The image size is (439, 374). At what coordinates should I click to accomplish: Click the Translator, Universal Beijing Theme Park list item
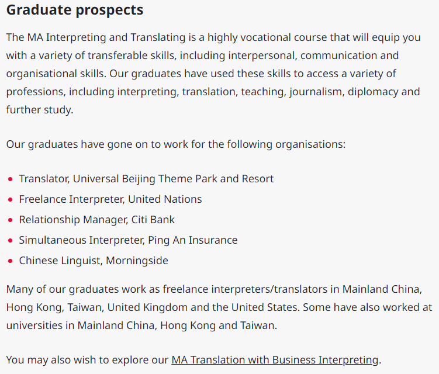click(x=146, y=179)
